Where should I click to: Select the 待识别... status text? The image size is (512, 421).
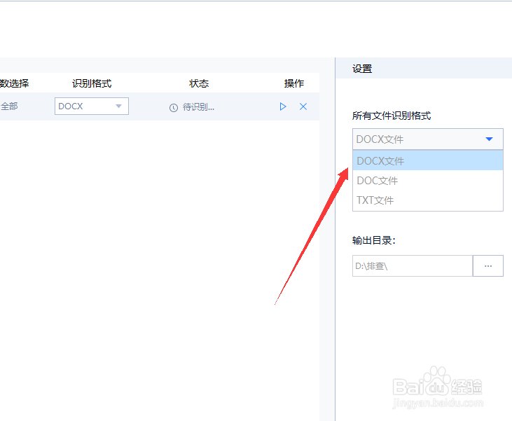tap(198, 107)
